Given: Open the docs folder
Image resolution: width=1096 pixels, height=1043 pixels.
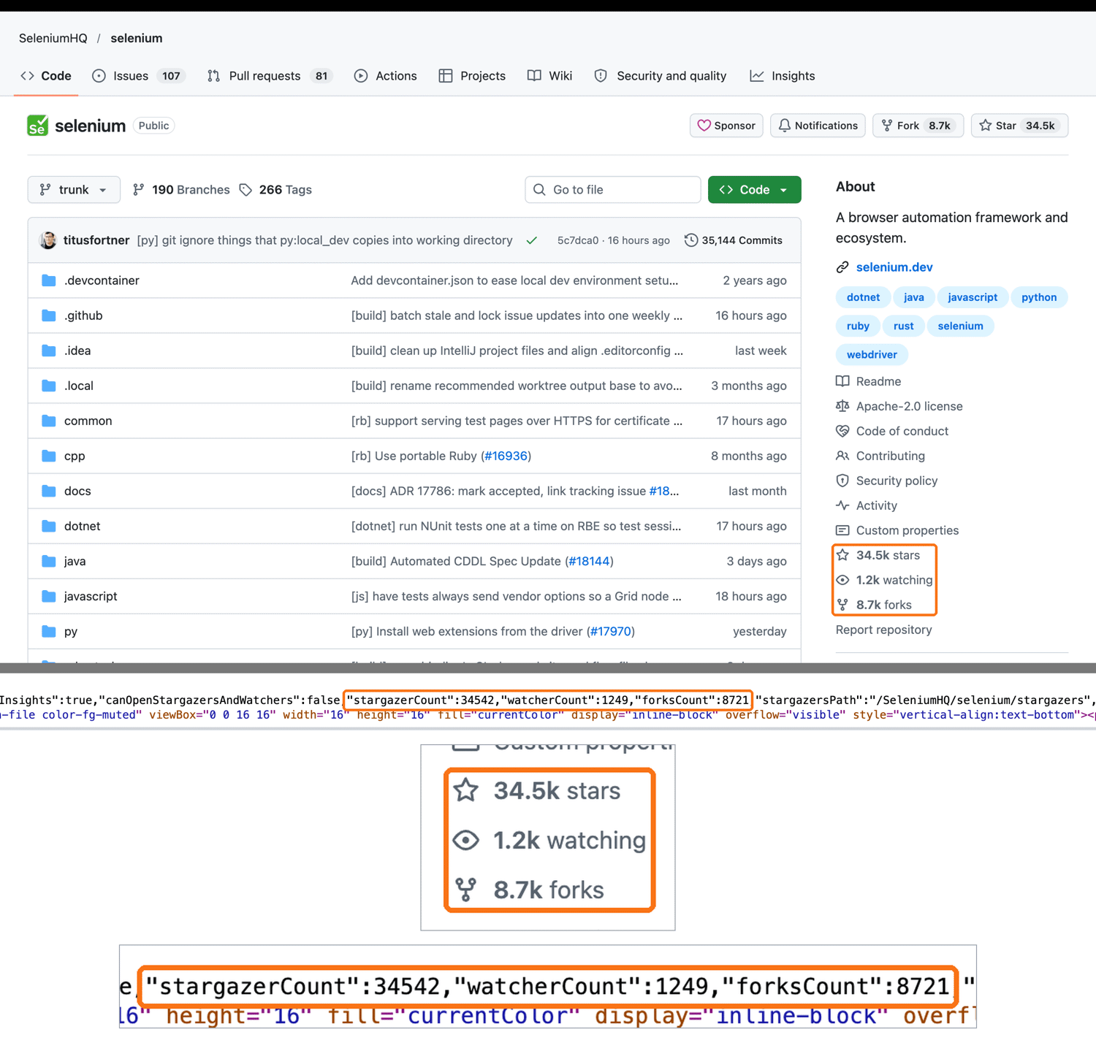Looking at the screenshot, I should [x=77, y=491].
